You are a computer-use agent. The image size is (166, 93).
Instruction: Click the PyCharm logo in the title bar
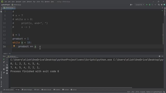(2, 2)
